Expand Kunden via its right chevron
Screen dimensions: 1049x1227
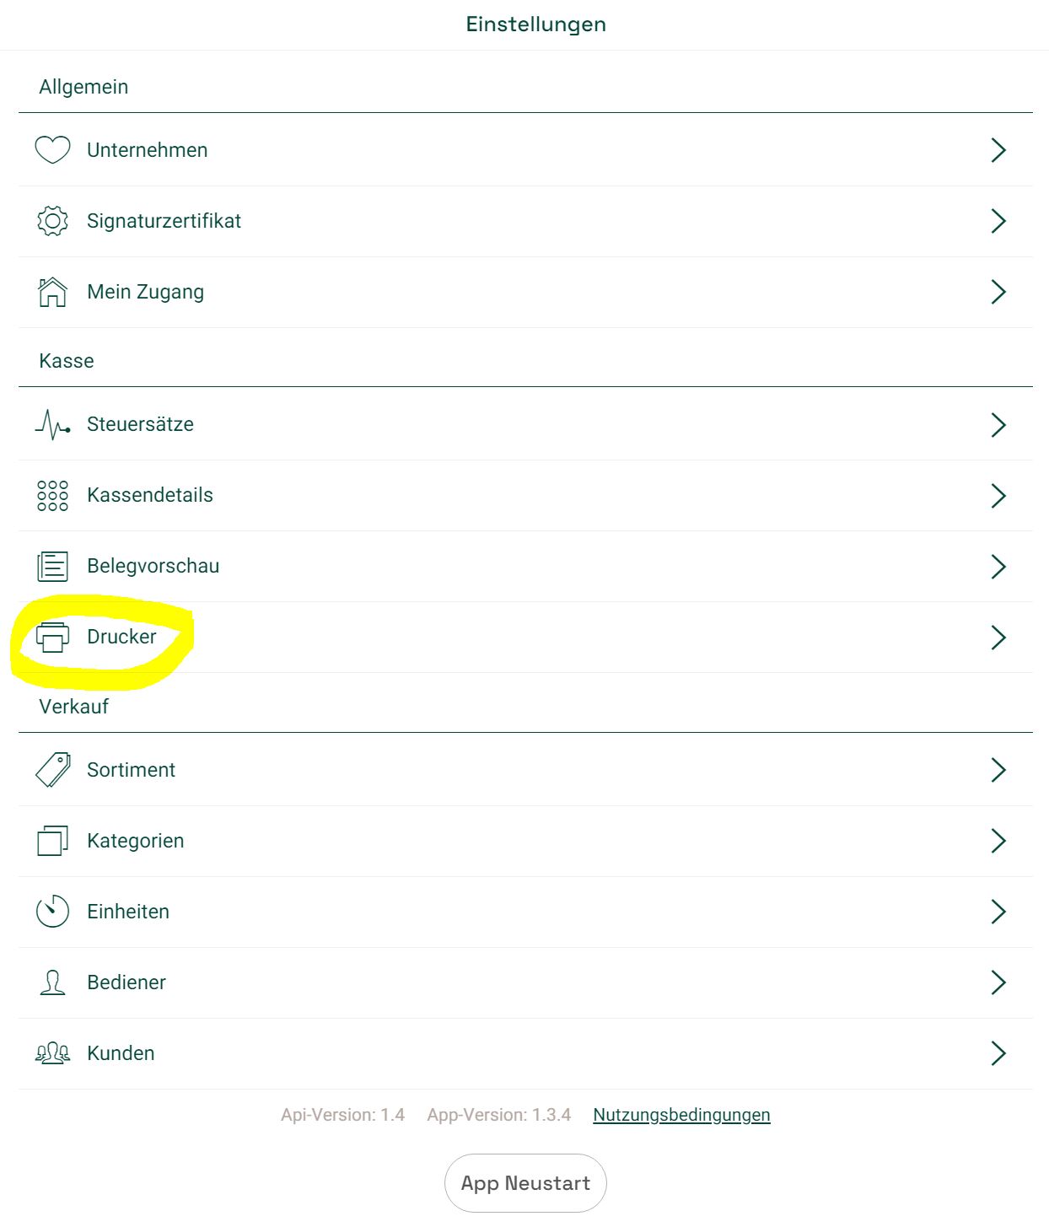pyautogui.click(x=998, y=1053)
